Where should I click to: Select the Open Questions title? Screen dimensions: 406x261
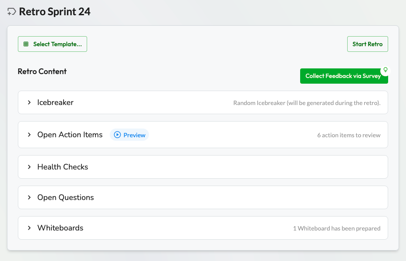pos(65,197)
